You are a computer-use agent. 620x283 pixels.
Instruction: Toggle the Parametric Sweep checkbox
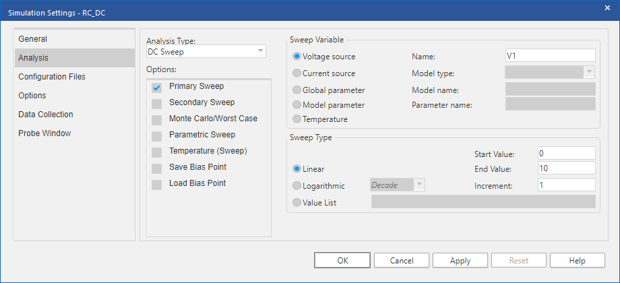(x=157, y=136)
